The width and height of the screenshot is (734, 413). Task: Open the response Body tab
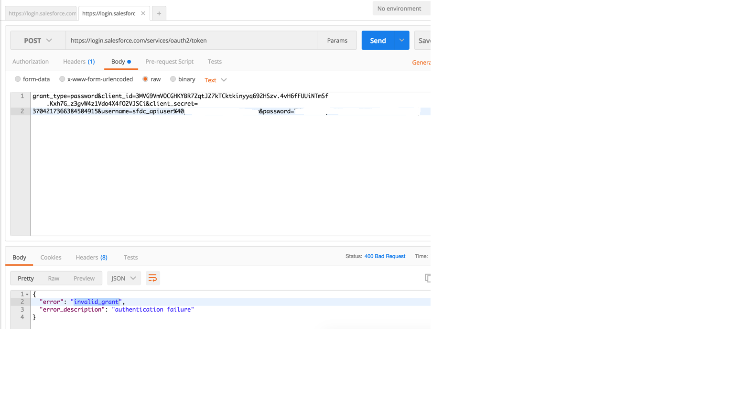click(x=19, y=257)
